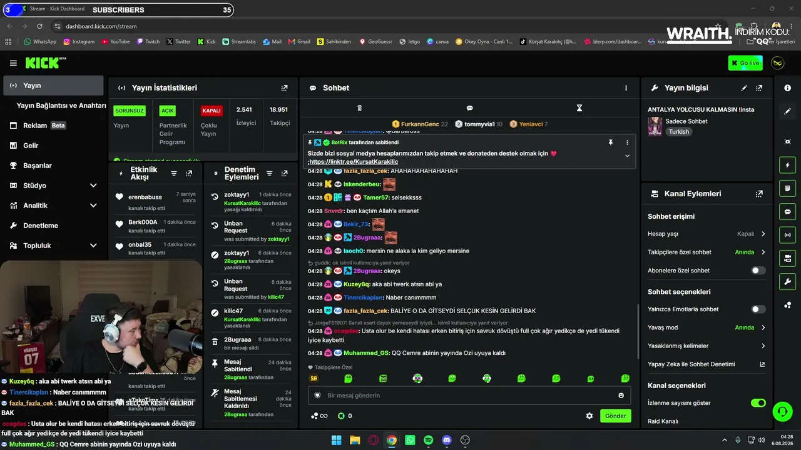Expand the Analitik sidebar section
The image size is (801, 450).
click(x=93, y=206)
